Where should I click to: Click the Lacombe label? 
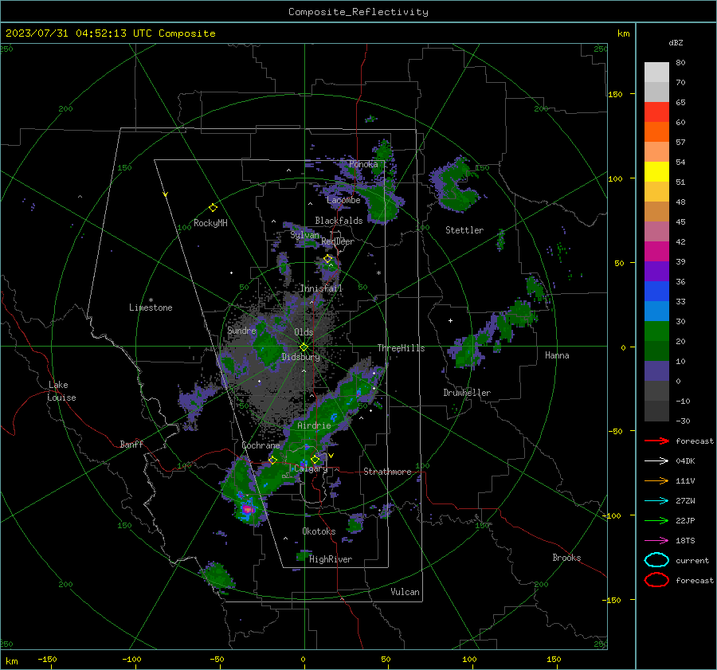tap(343, 200)
